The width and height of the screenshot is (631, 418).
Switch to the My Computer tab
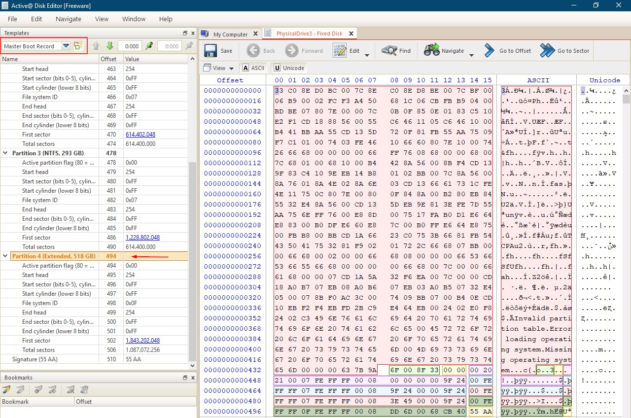point(230,34)
